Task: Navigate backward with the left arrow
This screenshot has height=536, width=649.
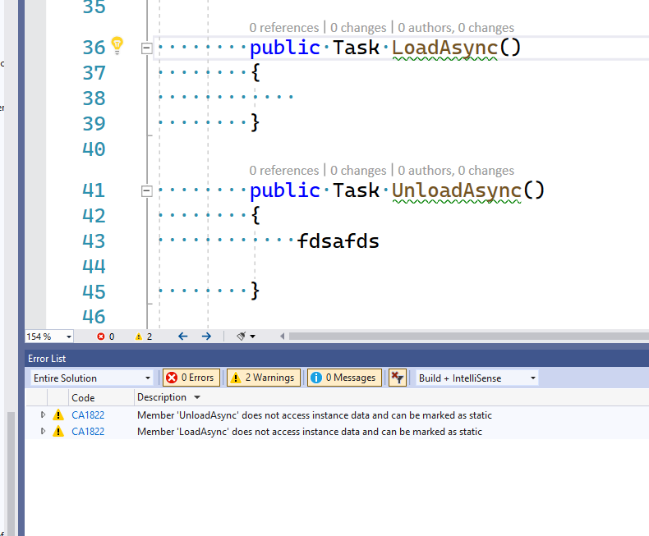Action: click(x=182, y=337)
